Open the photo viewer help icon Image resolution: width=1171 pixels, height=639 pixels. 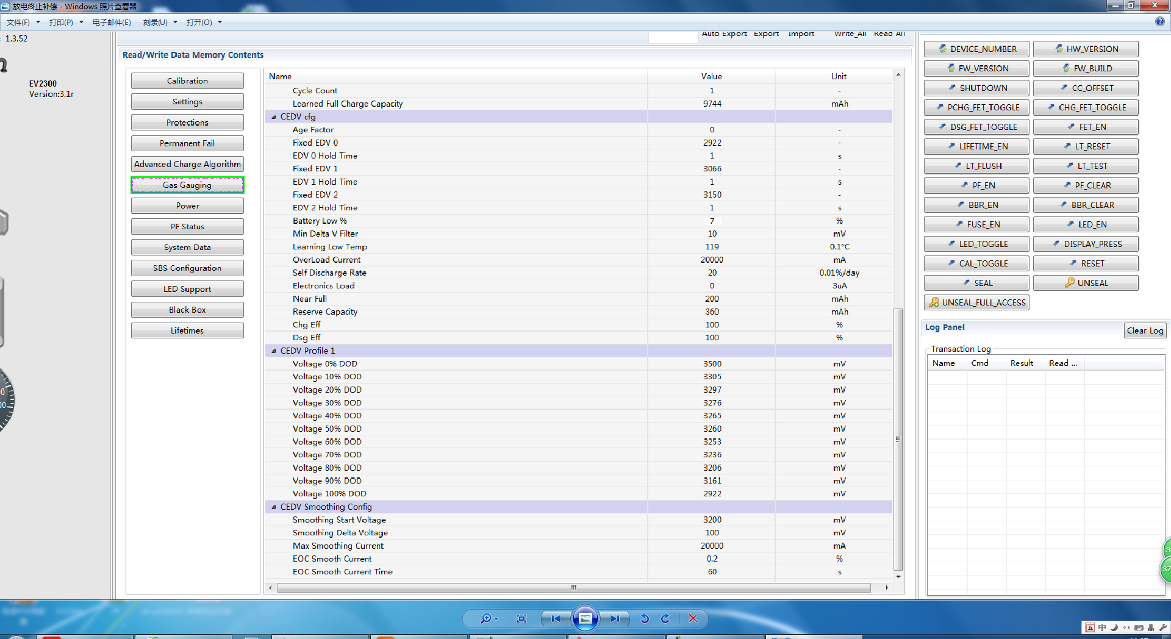point(1159,21)
